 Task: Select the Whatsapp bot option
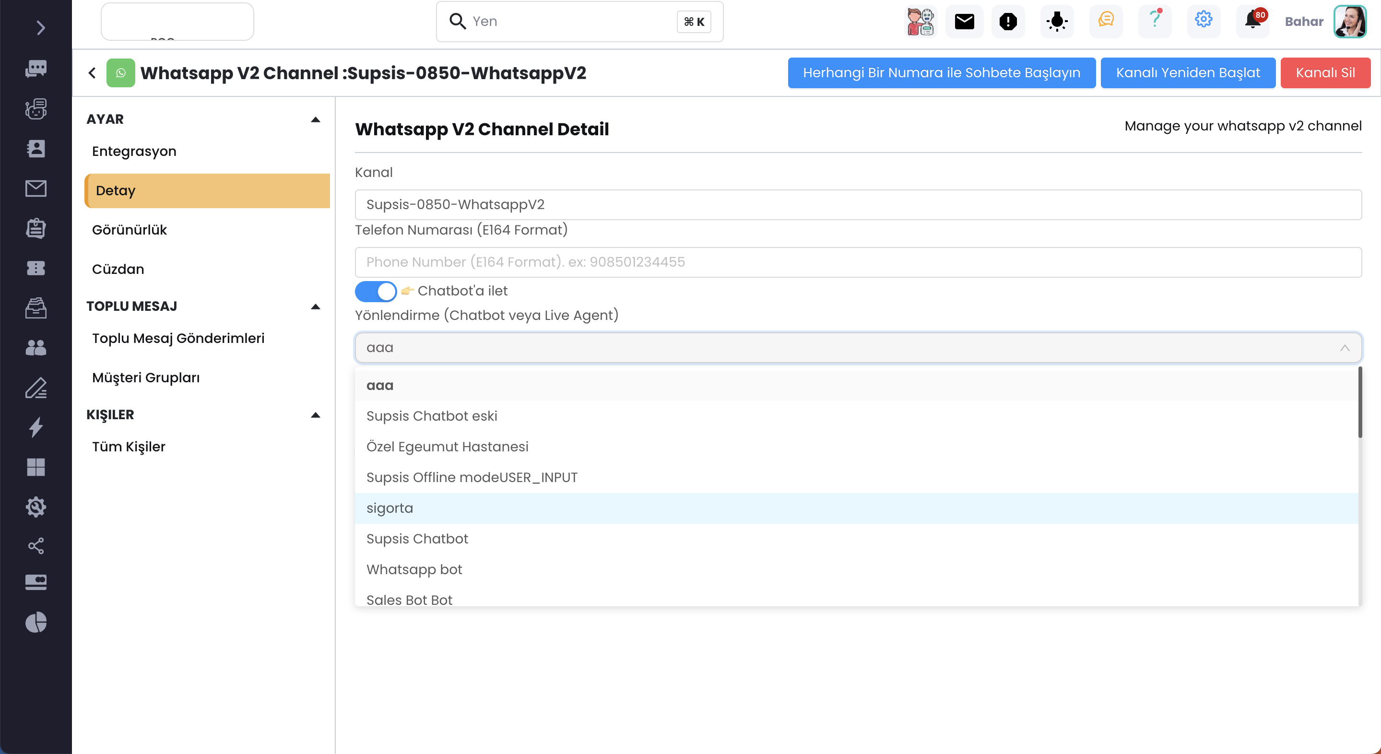click(x=856, y=569)
